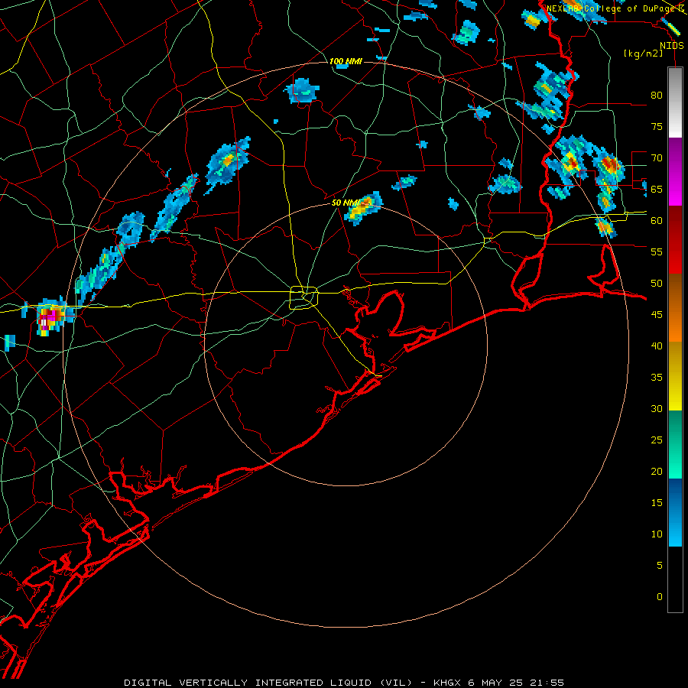Click the scale value 65

[x=657, y=189]
